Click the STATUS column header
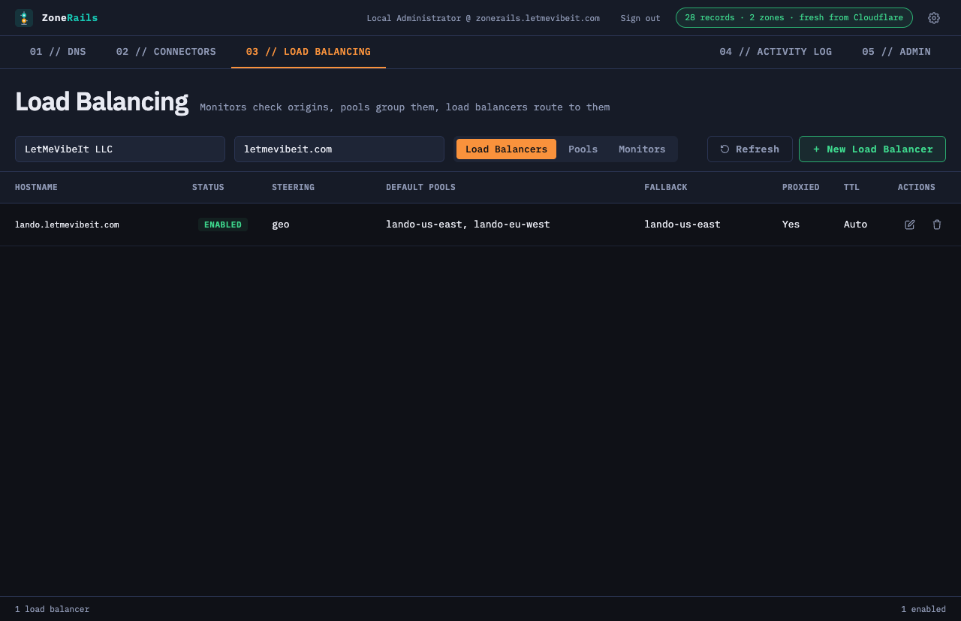This screenshot has height=621, width=961. (x=208, y=187)
